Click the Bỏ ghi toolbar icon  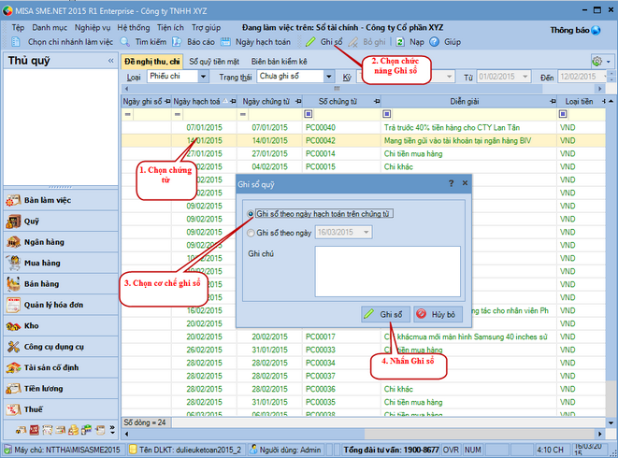353,42
